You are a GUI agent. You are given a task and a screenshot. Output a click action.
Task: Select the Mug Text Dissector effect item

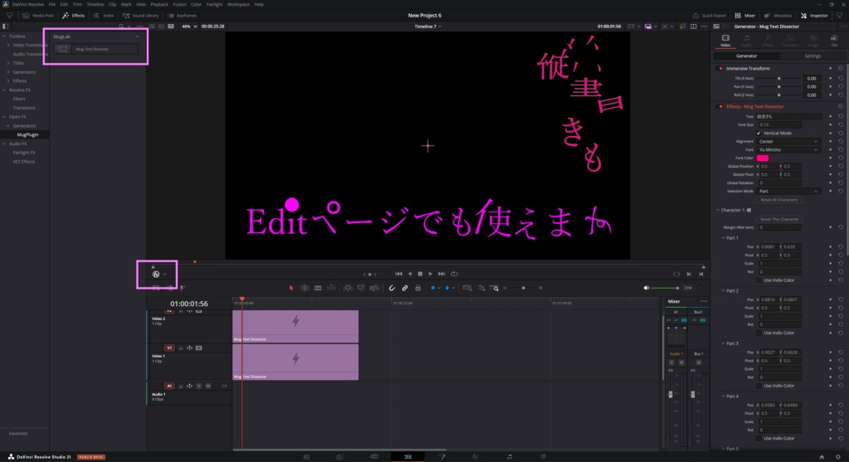96,49
